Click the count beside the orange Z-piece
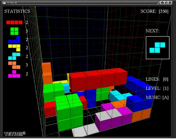Viewport: 176px width, 139px height. [x=27, y=65]
